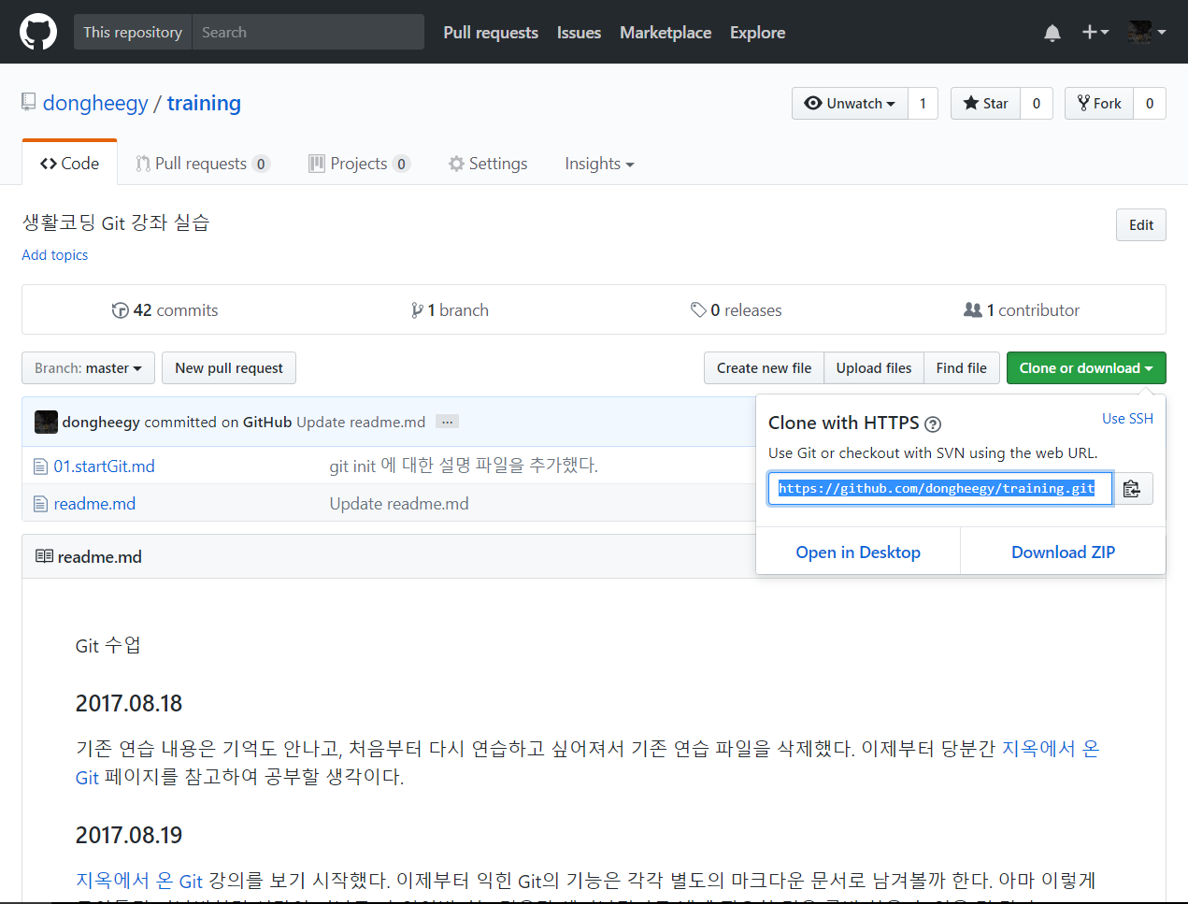Click the Find file button
The width and height of the screenshot is (1188, 904).
tap(962, 368)
